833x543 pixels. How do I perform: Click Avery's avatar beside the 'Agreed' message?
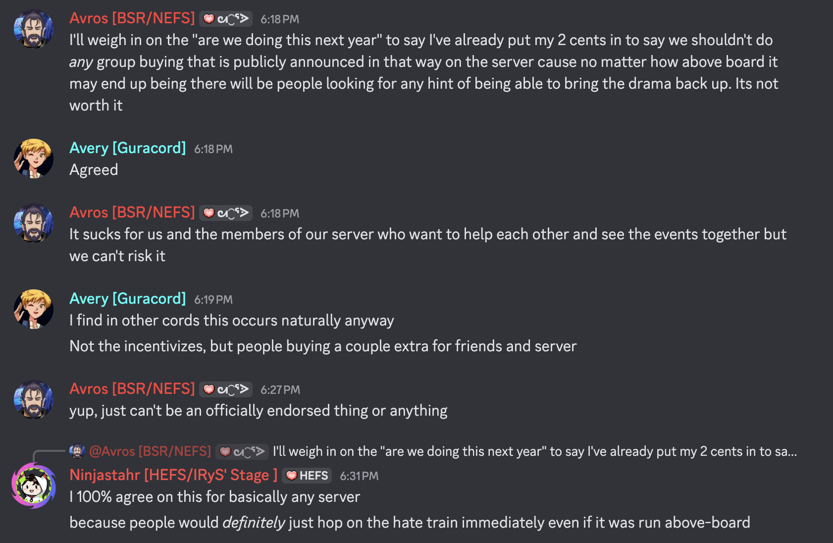coord(33,159)
